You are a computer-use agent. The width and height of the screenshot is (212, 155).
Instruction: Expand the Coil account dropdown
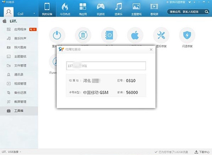coord(34,13)
